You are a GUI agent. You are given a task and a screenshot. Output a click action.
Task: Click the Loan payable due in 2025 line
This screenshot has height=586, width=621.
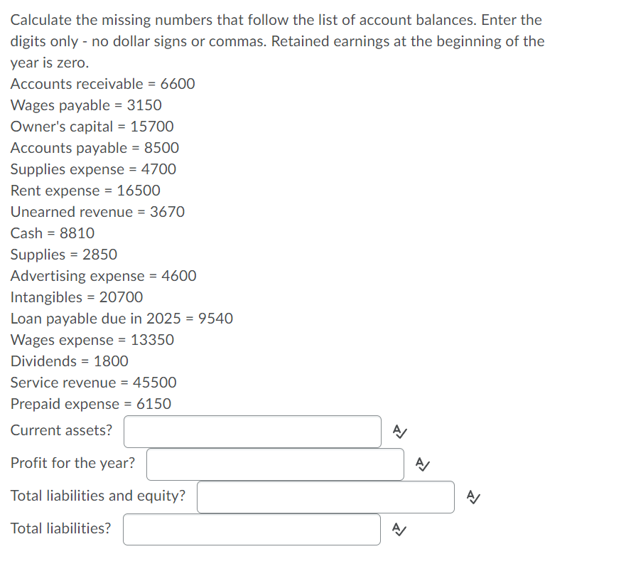coord(121,318)
